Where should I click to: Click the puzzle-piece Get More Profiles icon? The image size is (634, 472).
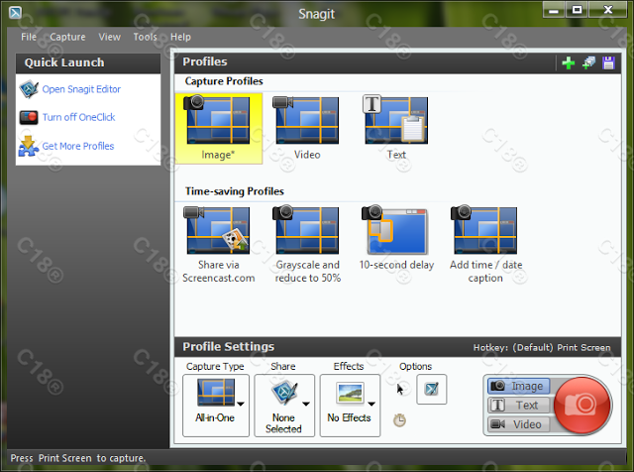click(x=29, y=146)
